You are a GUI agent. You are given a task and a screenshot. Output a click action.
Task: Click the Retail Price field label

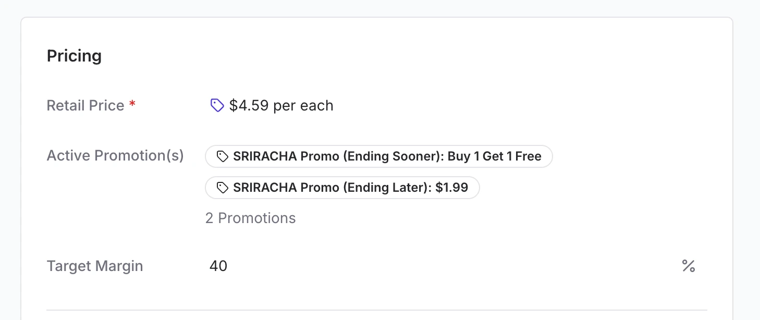point(85,106)
